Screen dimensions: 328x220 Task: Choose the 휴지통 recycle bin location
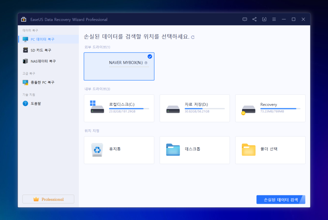coord(119,150)
